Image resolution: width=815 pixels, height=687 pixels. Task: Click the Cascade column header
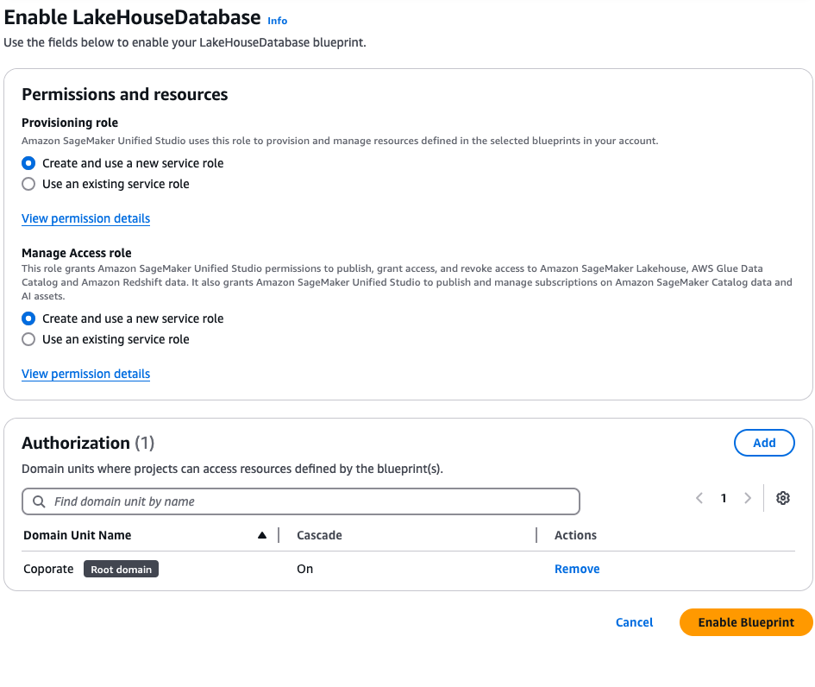click(x=319, y=535)
